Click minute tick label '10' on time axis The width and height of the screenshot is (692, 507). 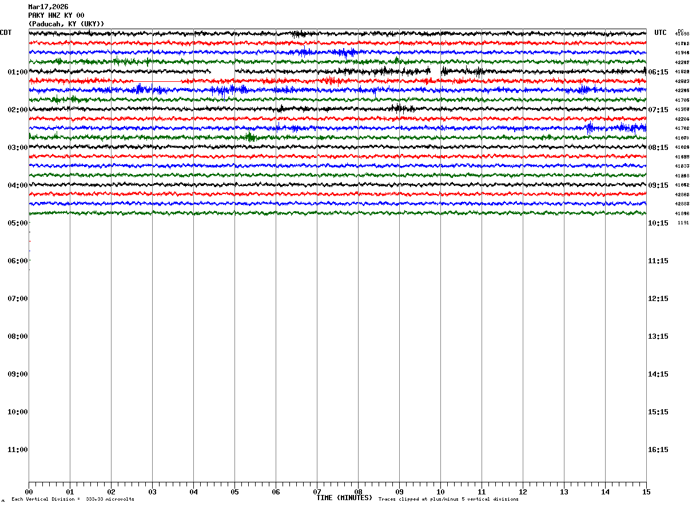[440, 492]
